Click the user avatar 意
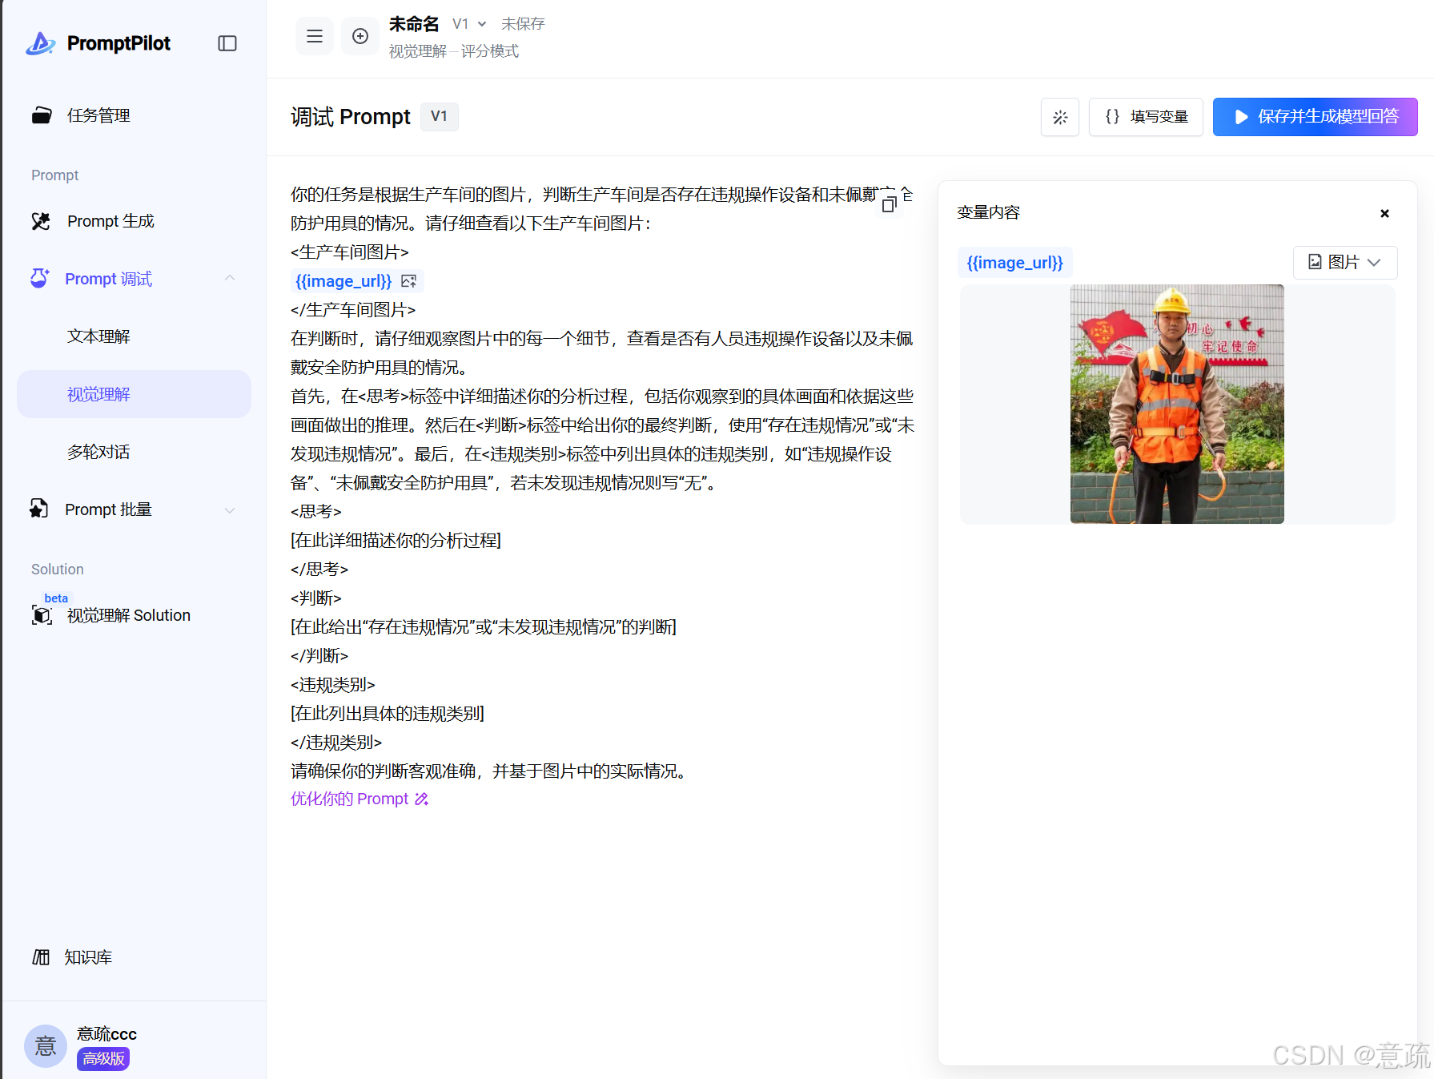1434x1079 pixels. pyautogui.click(x=46, y=1046)
